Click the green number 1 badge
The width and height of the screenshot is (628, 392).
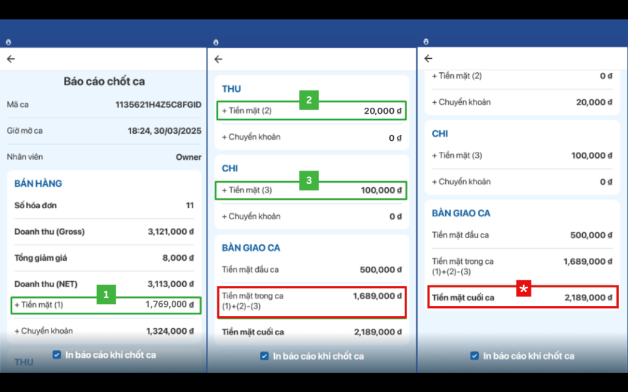106,295
